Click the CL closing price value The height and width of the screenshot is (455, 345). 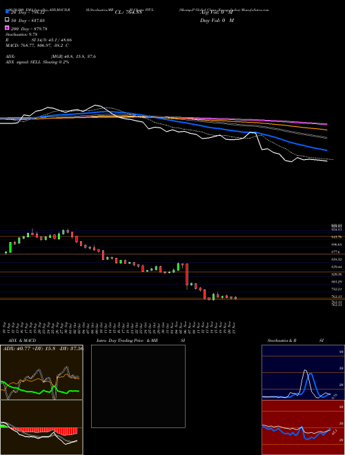click(128, 12)
